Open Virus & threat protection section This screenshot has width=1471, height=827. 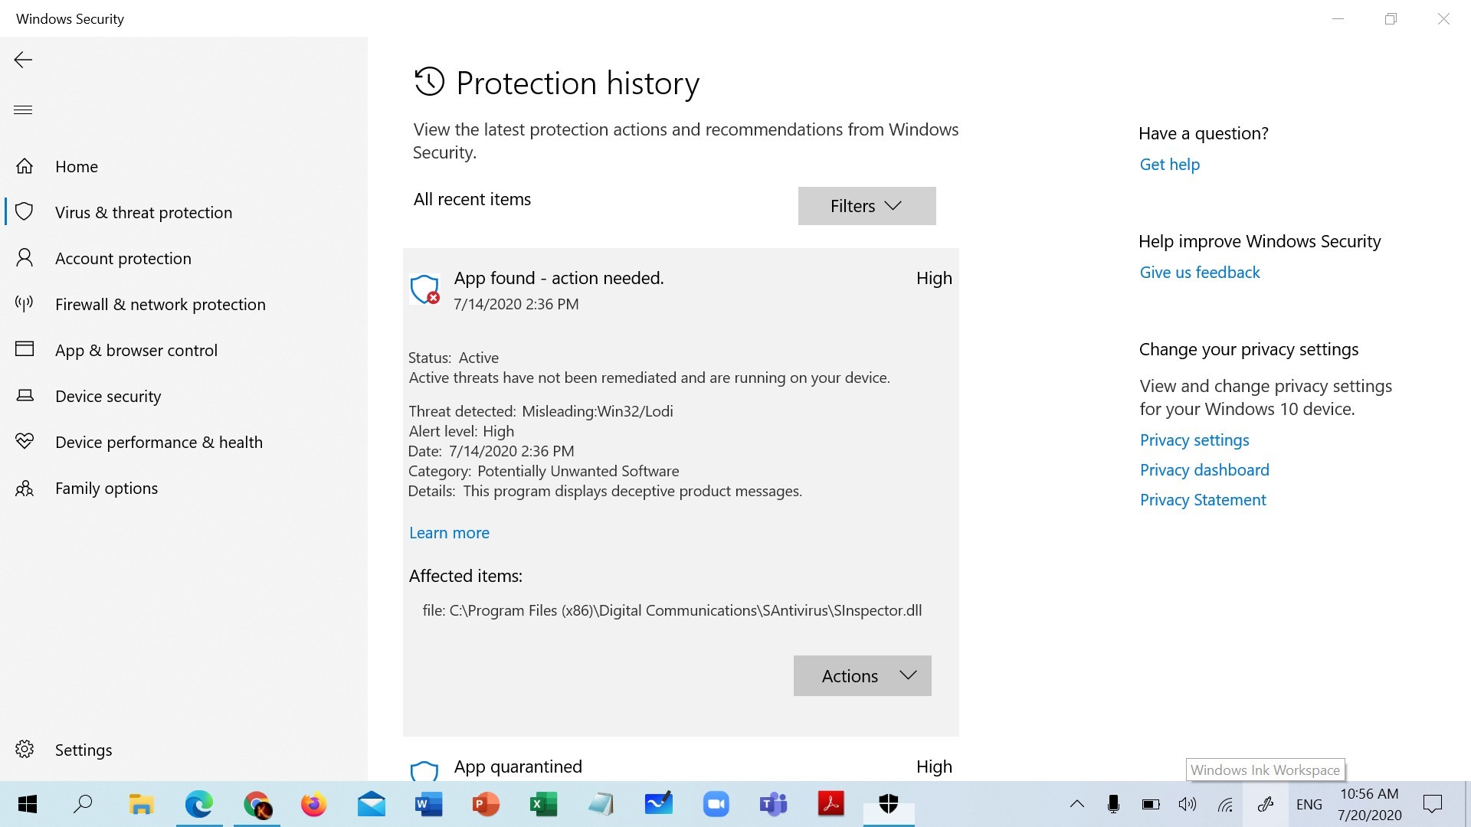pos(143,212)
